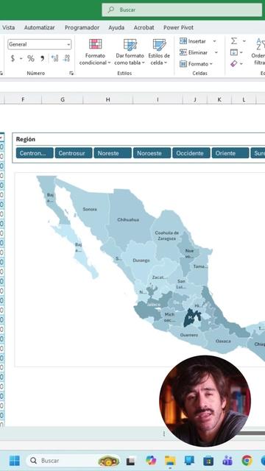Click the taskbar Buscar search box
The width and height of the screenshot is (265, 471).
point(73,461)
